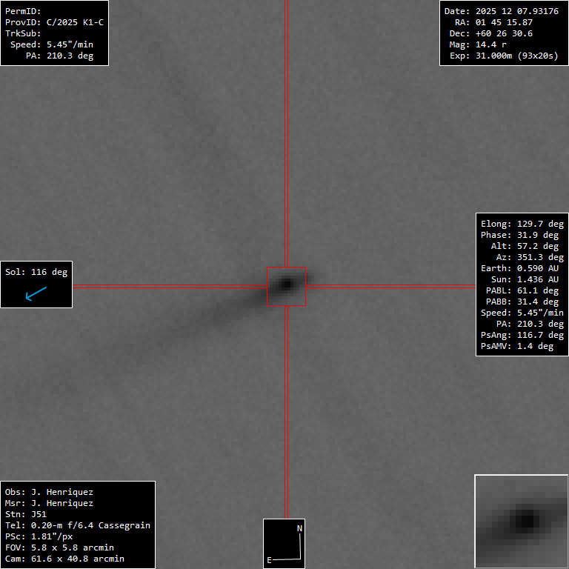Click the N label on the compass
The height and width of the screenshot is (569, 569).
point(299,528)
